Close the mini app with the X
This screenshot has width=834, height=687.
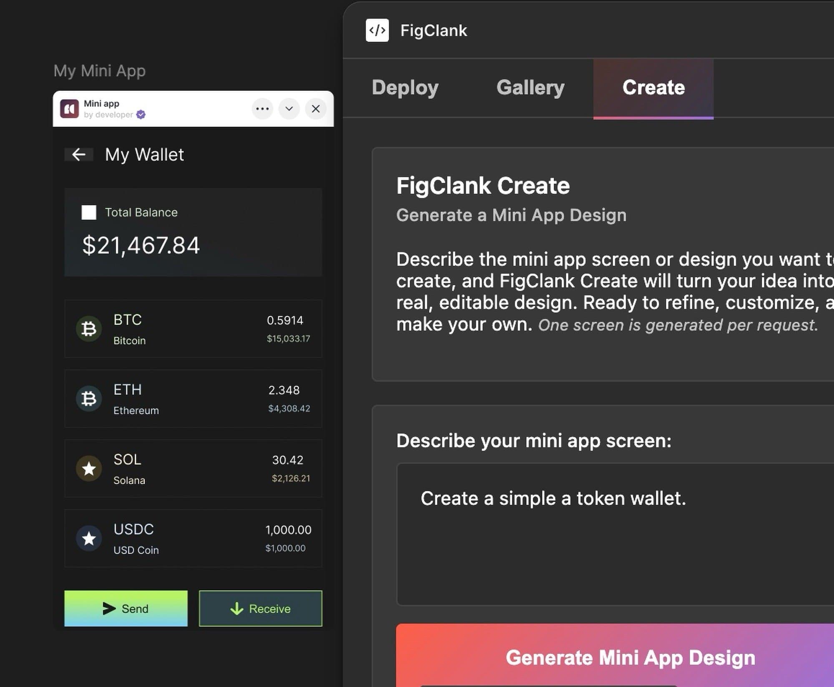[x=316, y=109]
